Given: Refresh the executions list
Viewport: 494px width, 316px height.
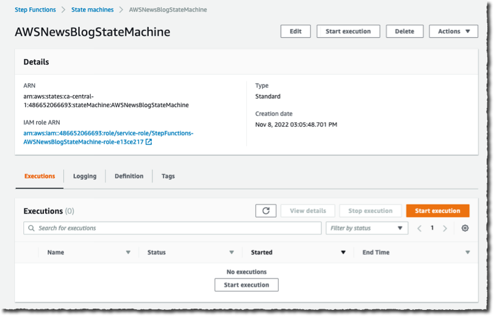Looking at the screenshot, I should pyautogui.click(x=265, y=211).
